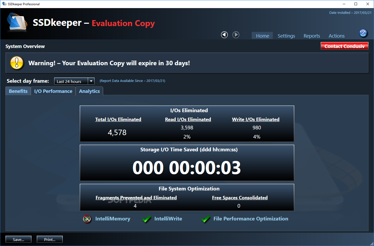The image size is (374, 246).
Task: Open the Actions menu
Action: (x=336, y=36)
